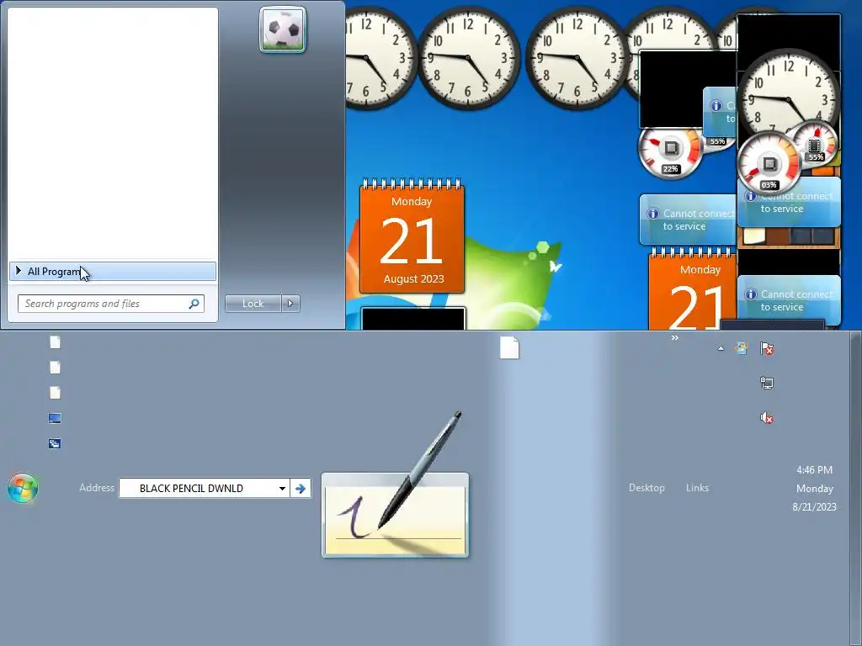Click the CPU meter gadget showing 22%
This screenshot has height=646, width=862.
click(x=669, y=152)
